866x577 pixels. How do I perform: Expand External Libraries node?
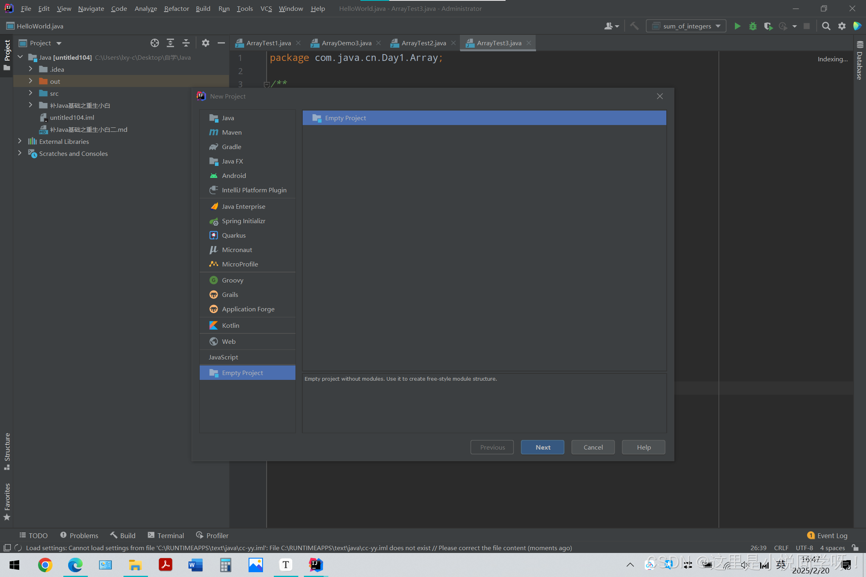[x=20, y=141]
